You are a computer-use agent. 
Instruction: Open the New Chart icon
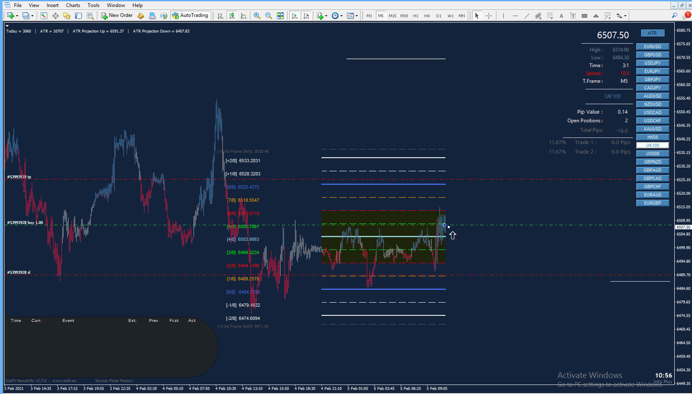pyautogui.click(x=10, y=16)
